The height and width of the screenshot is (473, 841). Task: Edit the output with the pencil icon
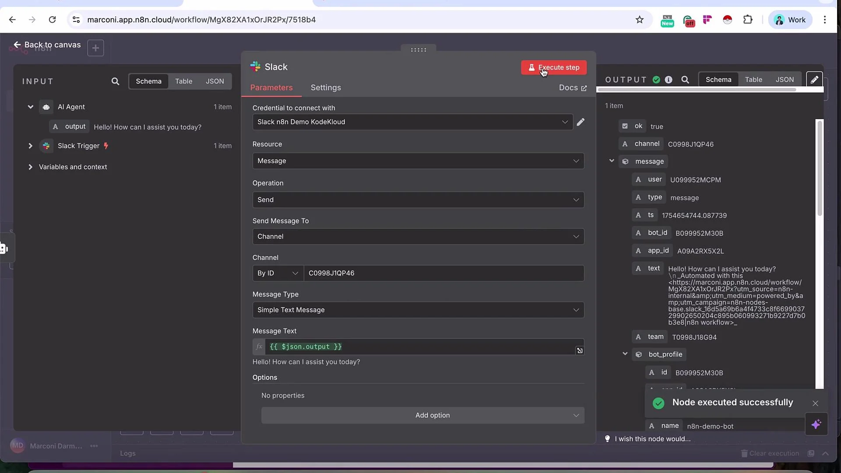(814, 80)
